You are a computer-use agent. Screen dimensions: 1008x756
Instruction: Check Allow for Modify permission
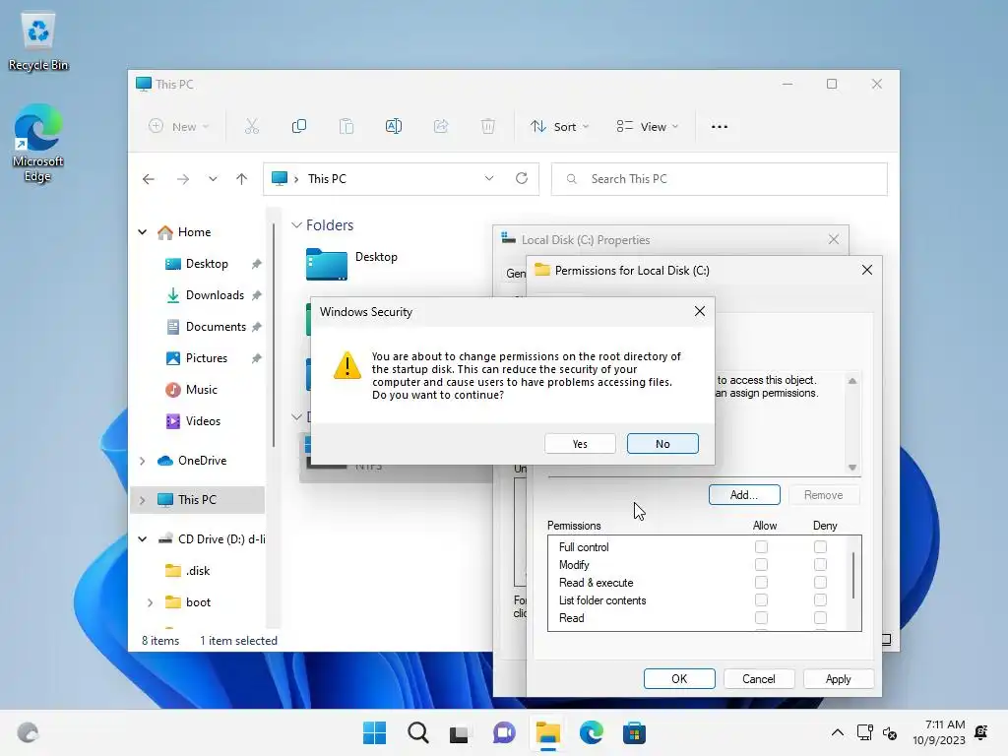pos(761,564)
